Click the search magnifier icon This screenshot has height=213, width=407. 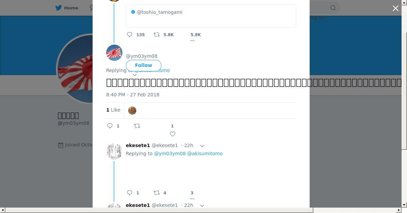[x=333, y=8]
